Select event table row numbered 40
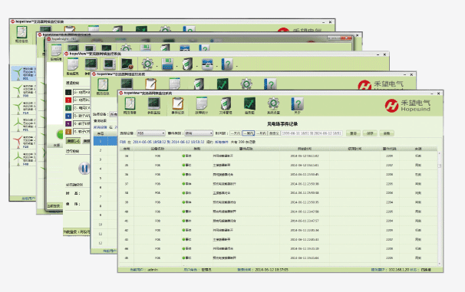This screenshot has width=465, height=292. coord(279,212)
